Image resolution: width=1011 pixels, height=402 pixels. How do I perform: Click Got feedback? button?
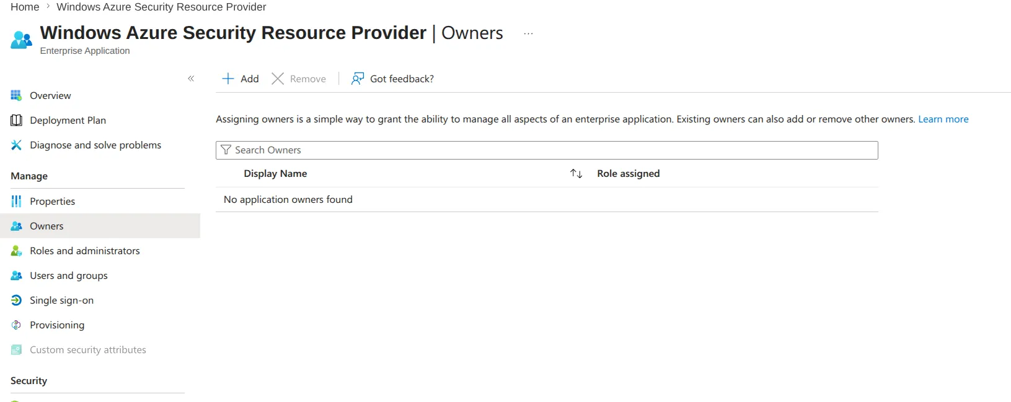392,79
